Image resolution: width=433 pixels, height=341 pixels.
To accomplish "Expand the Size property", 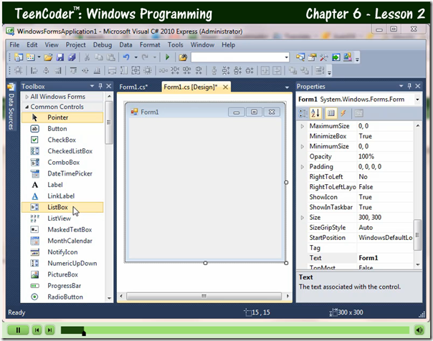I will tap(303, 217).
